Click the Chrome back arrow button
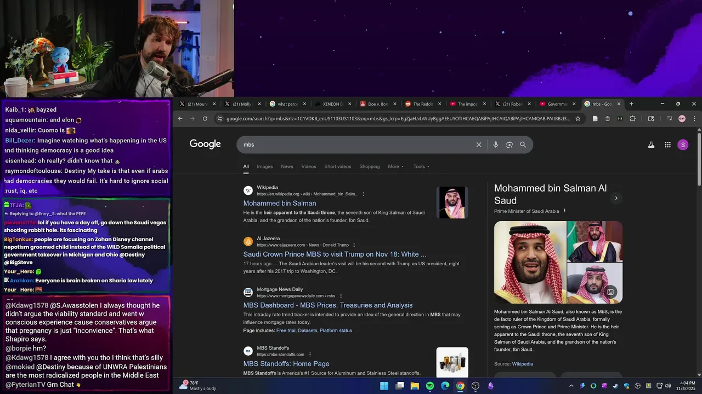The height and width of the screenshot is (394, 702). point(180,118)
